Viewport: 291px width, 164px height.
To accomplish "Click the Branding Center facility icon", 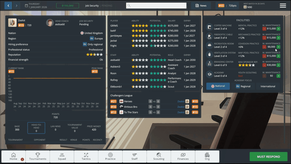I will [209, 64].
